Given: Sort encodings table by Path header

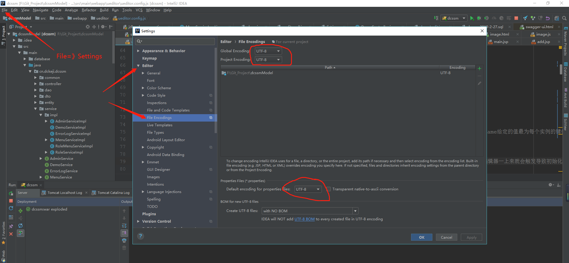Looking at the screenshot, I should [330, 68].
